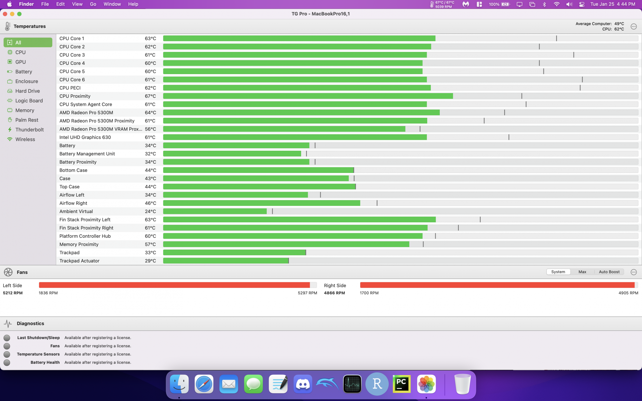Click the menu bar date and time

click(613, 4)
